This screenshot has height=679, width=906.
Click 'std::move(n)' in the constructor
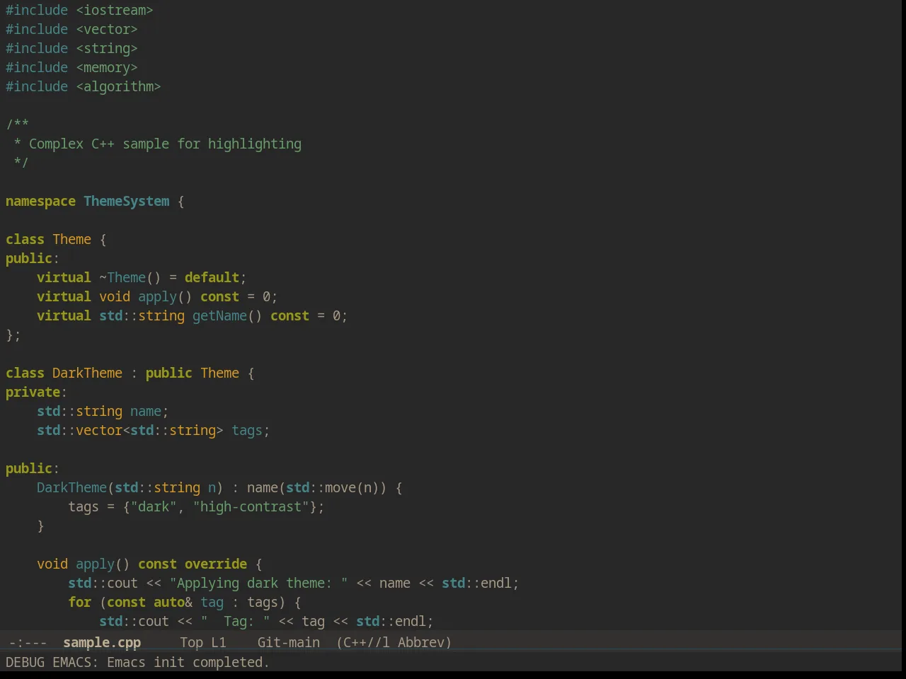point(332,487)
